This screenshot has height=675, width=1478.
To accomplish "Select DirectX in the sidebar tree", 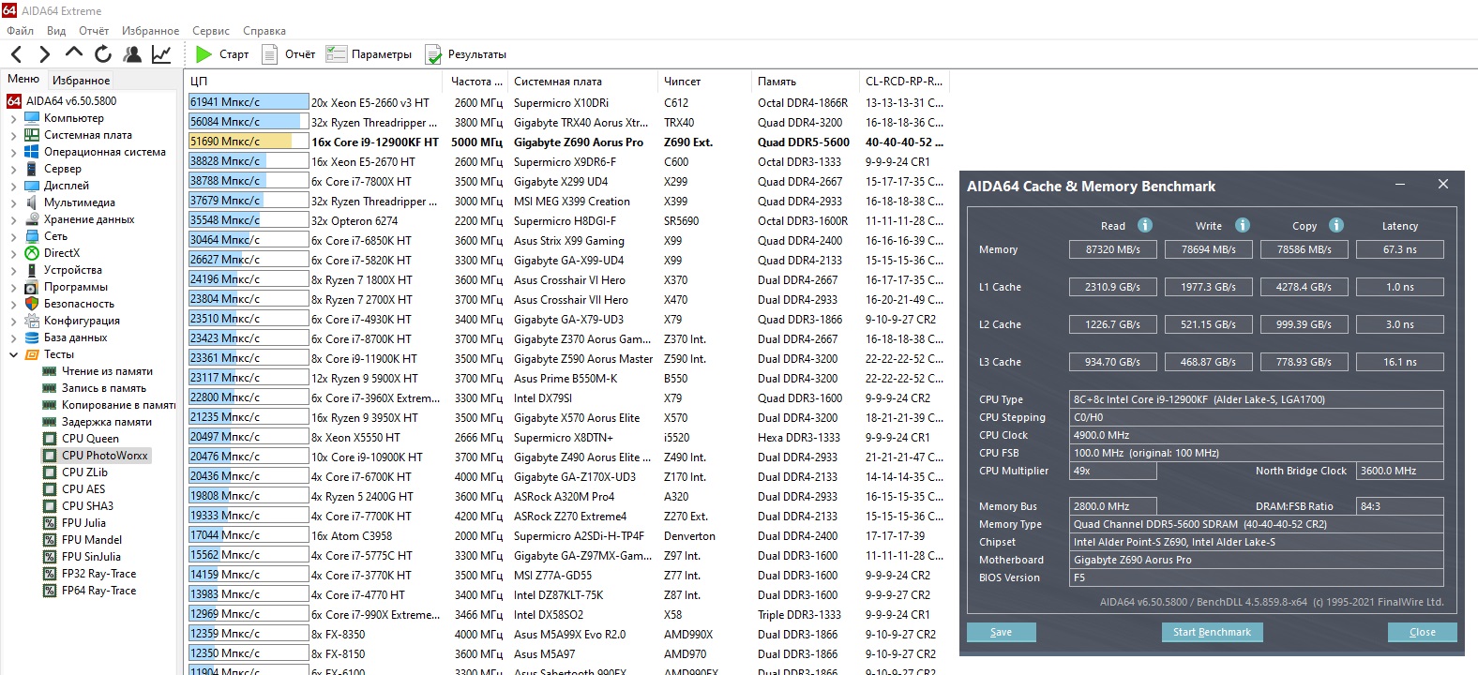I will [x=62, y=253].
